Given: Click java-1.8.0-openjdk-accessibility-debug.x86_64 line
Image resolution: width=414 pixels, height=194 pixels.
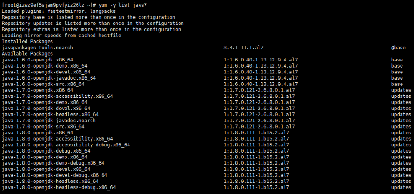Looking at the screenshot, I should coord(65,145).
